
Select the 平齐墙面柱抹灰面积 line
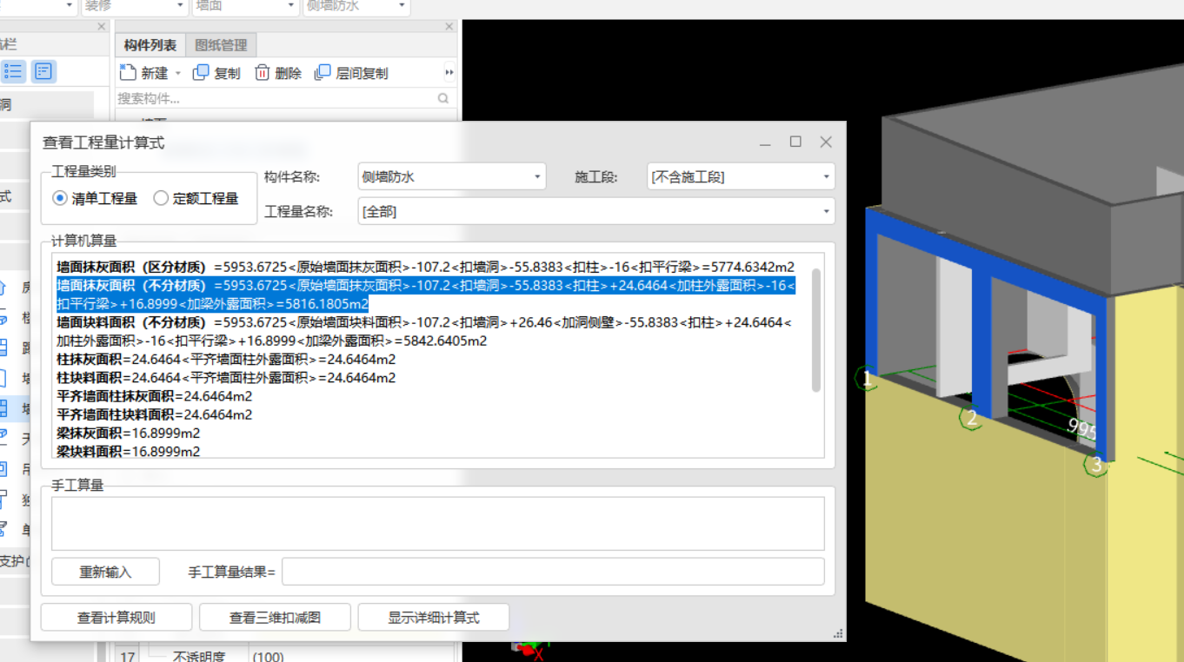pyautogui.click(x=155, y=396)
